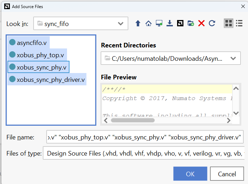Cancel the Add Source Files dialog
The height and width of the screenshot is (184, 248).
click(227, 174)
